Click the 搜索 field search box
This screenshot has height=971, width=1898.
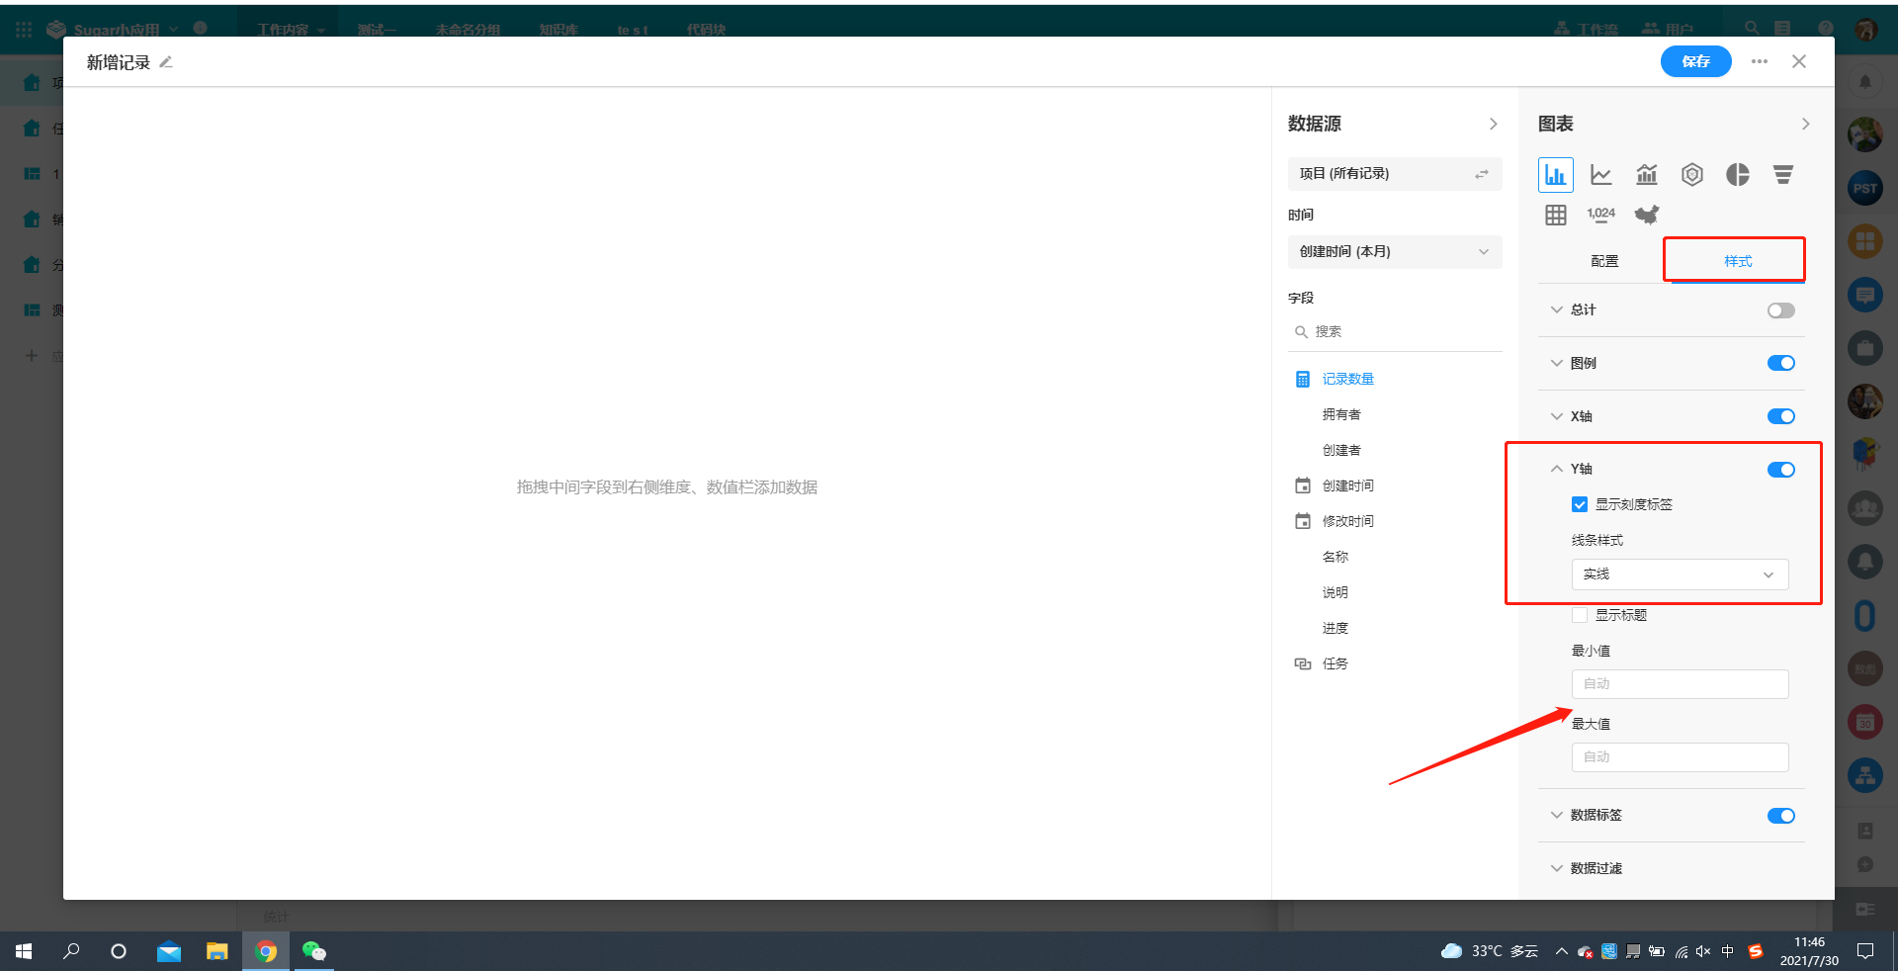pos(1395,332)
